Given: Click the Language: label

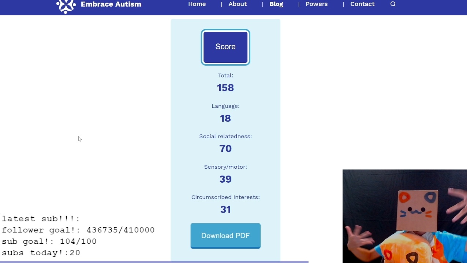Looking at the screenshot, I should [x=225, y=106].
